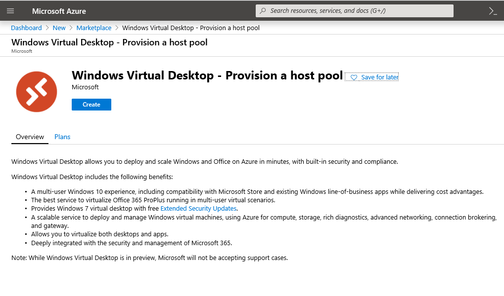
Task: Click the blade title under the breadcrumb
Action: coord(109,42)
